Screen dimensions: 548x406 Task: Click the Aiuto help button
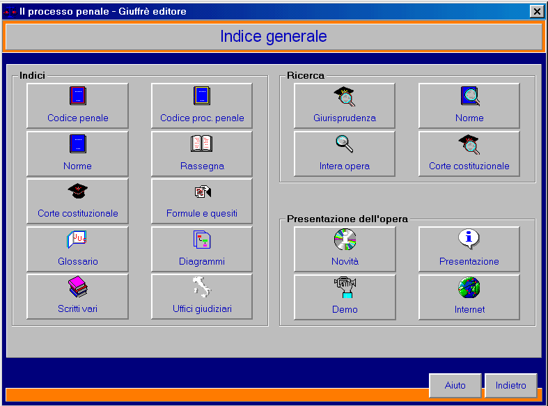[455, 385]
